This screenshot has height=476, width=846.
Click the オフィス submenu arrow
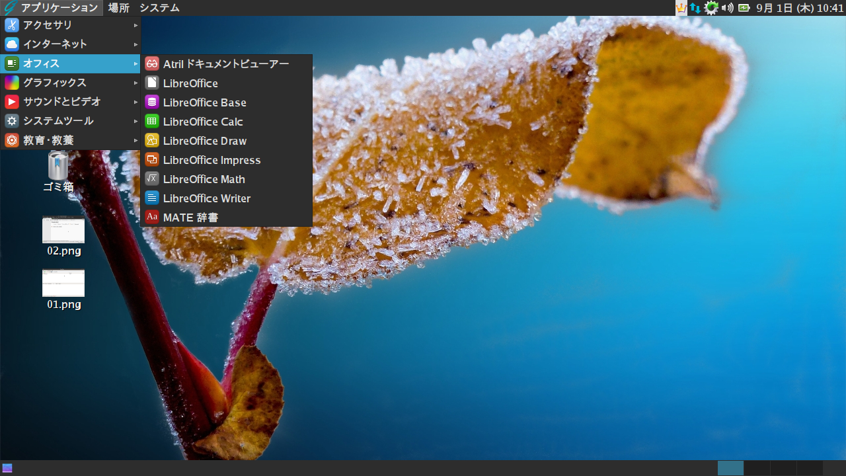click(135, 63)
